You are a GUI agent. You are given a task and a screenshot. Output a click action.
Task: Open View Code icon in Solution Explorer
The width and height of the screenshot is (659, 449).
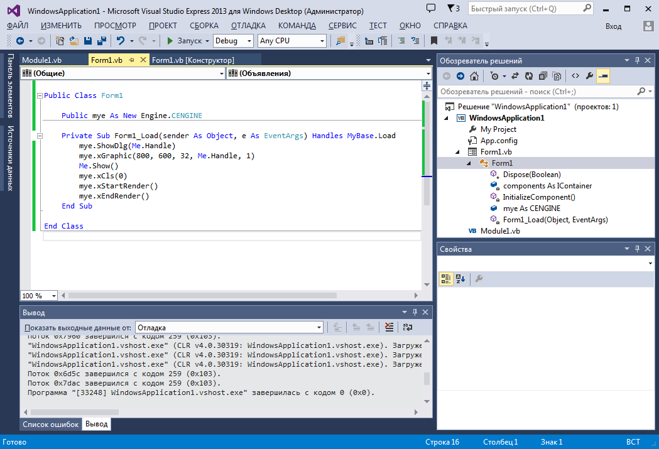coord(575,76)
